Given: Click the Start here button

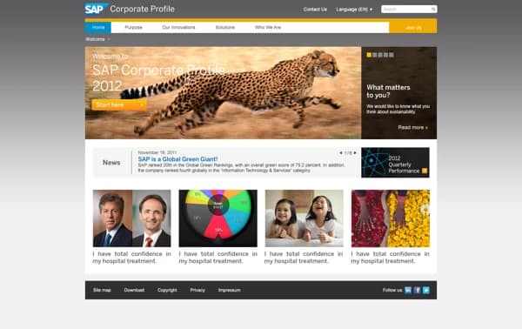Looking at the screenshot, I should click(x=119, y=105).
